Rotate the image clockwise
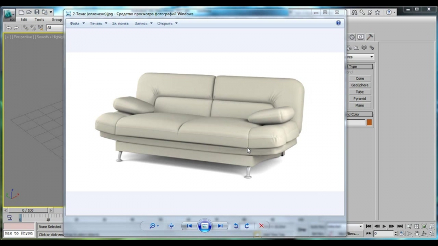Screen dimensions: 438x246 coord(247,226)
